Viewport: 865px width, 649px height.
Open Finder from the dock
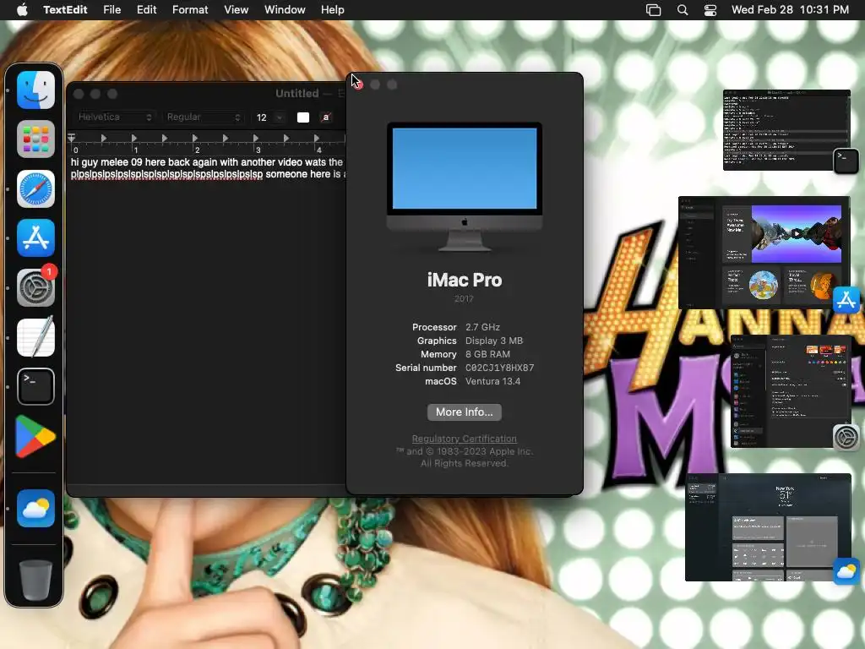pos(35,90)
